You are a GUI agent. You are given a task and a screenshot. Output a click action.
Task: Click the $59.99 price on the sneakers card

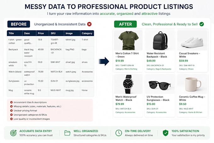tap(183, 61)
